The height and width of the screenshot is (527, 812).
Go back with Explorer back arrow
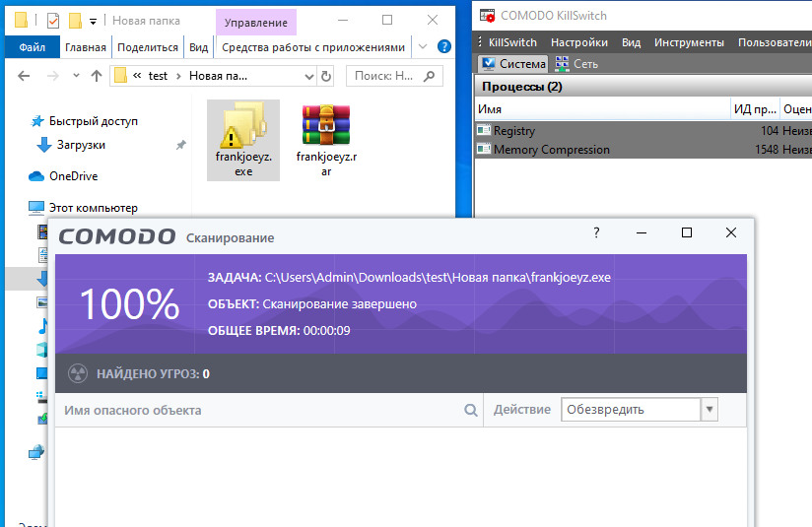24,76
